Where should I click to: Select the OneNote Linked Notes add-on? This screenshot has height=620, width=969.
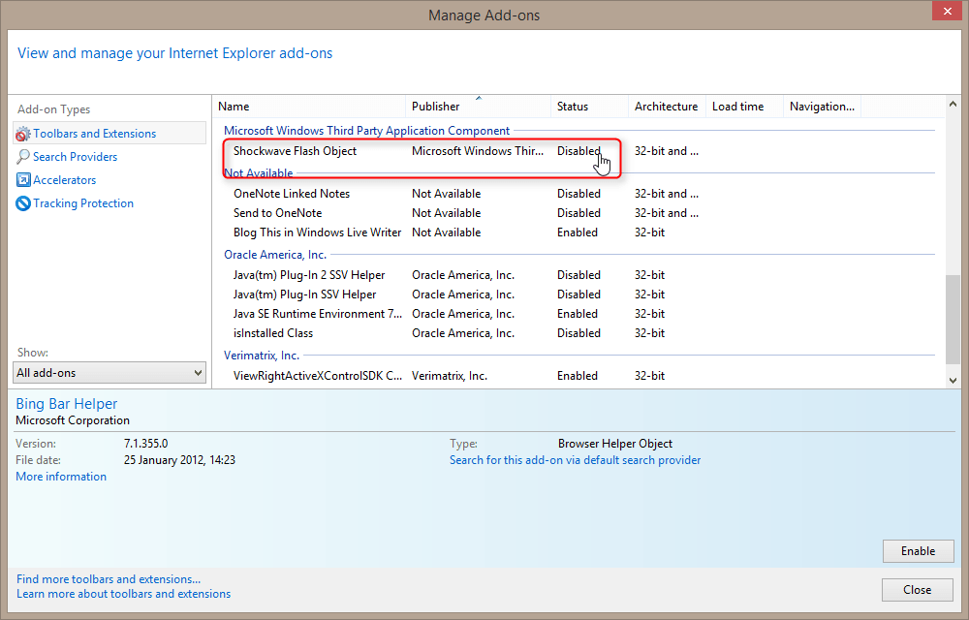click(x=292, y=194)
